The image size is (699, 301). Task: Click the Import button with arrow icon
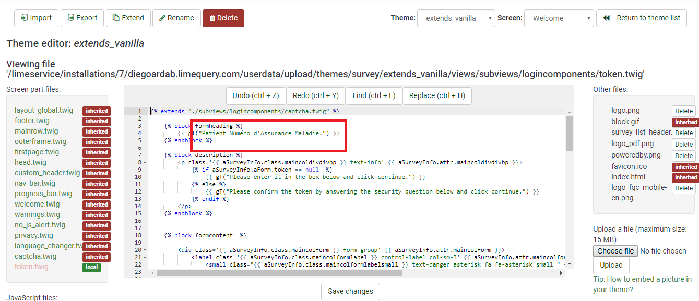(x=36, y=18)
